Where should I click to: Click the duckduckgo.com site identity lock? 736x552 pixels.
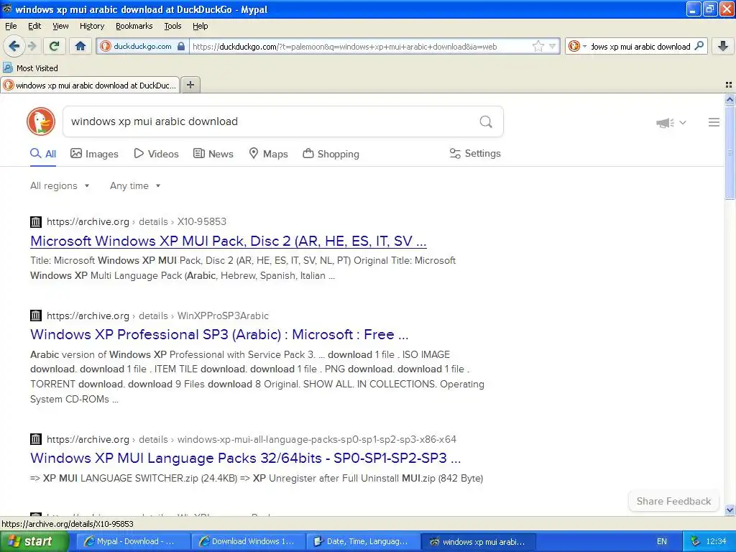click(x=142, y=46)
